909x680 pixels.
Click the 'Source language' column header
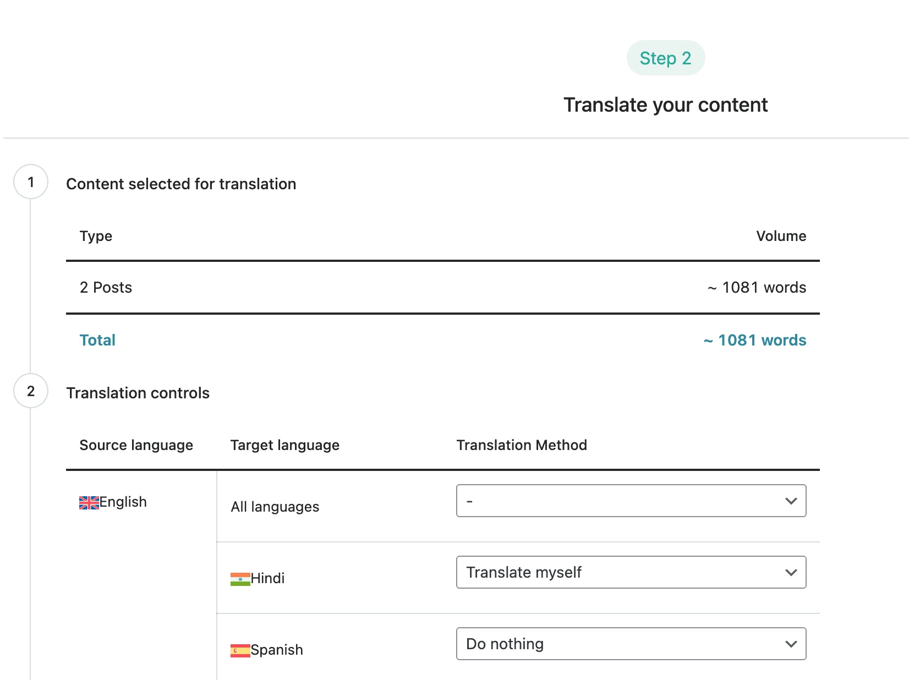[136, 445]
